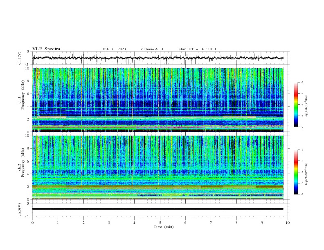Screen dimensions: 324x250
Task: Click the time axis tick label '0'
Action: (32, 223)
